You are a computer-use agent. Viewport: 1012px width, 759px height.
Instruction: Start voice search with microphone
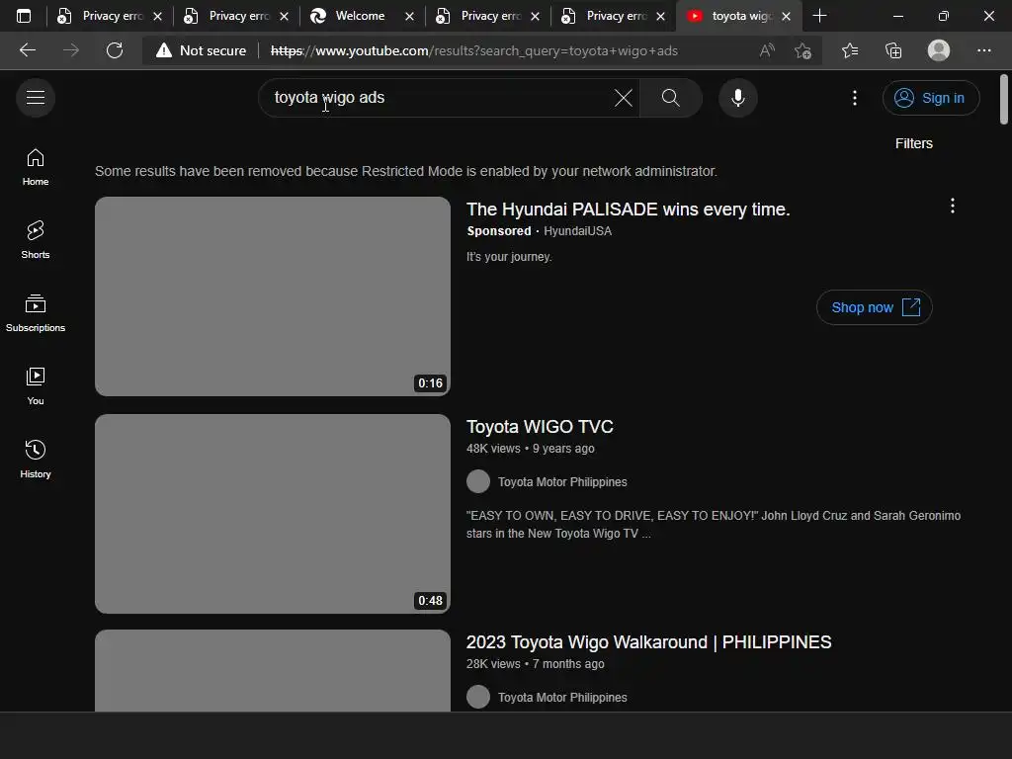click(x=737, y=98)
